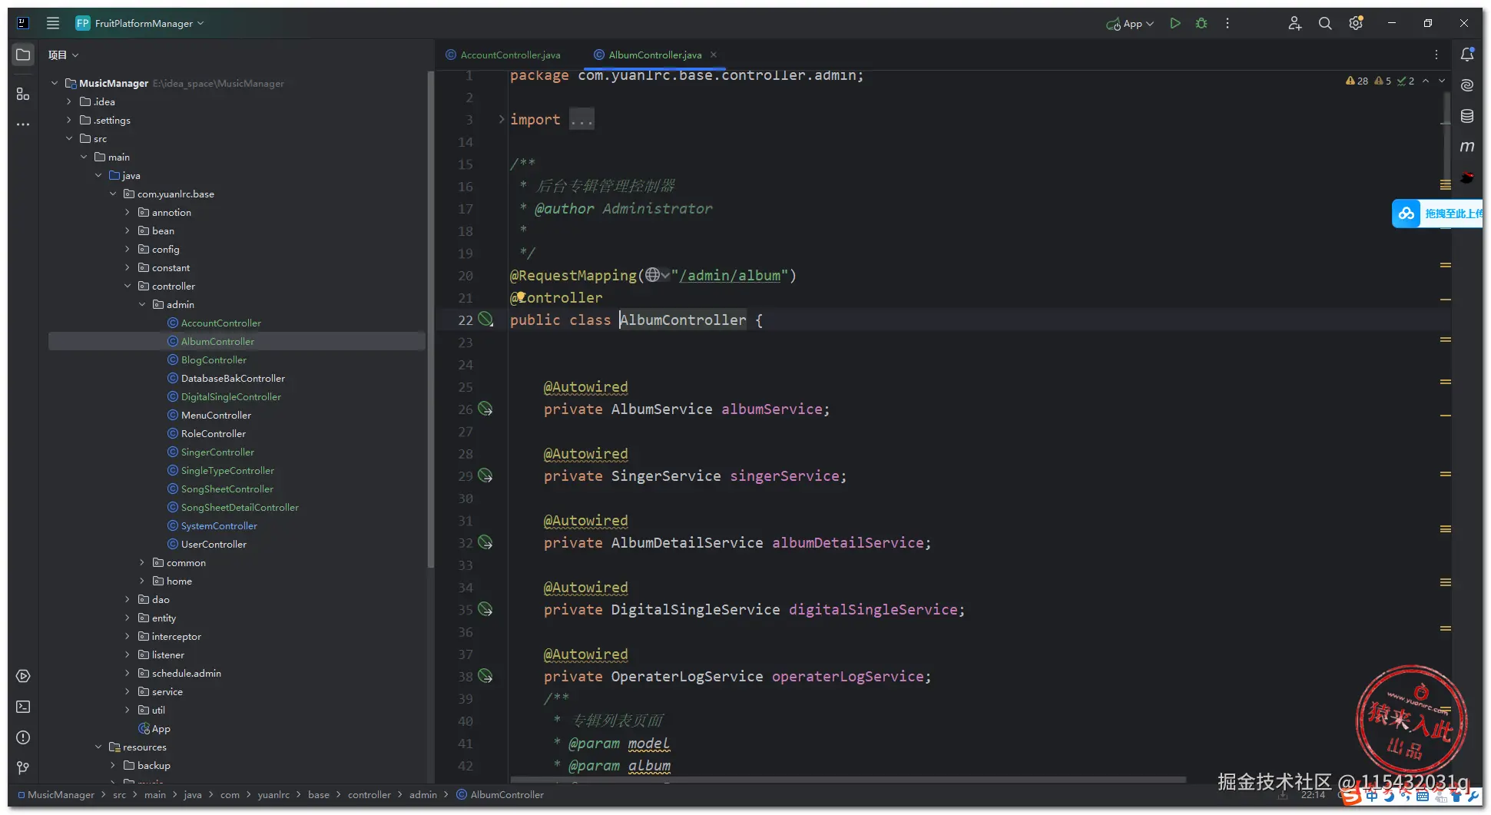The width and height of the screenshot is (1491, 815).
Task: Click the intention lightbulb at @Controller
Action: coord(521,297)
